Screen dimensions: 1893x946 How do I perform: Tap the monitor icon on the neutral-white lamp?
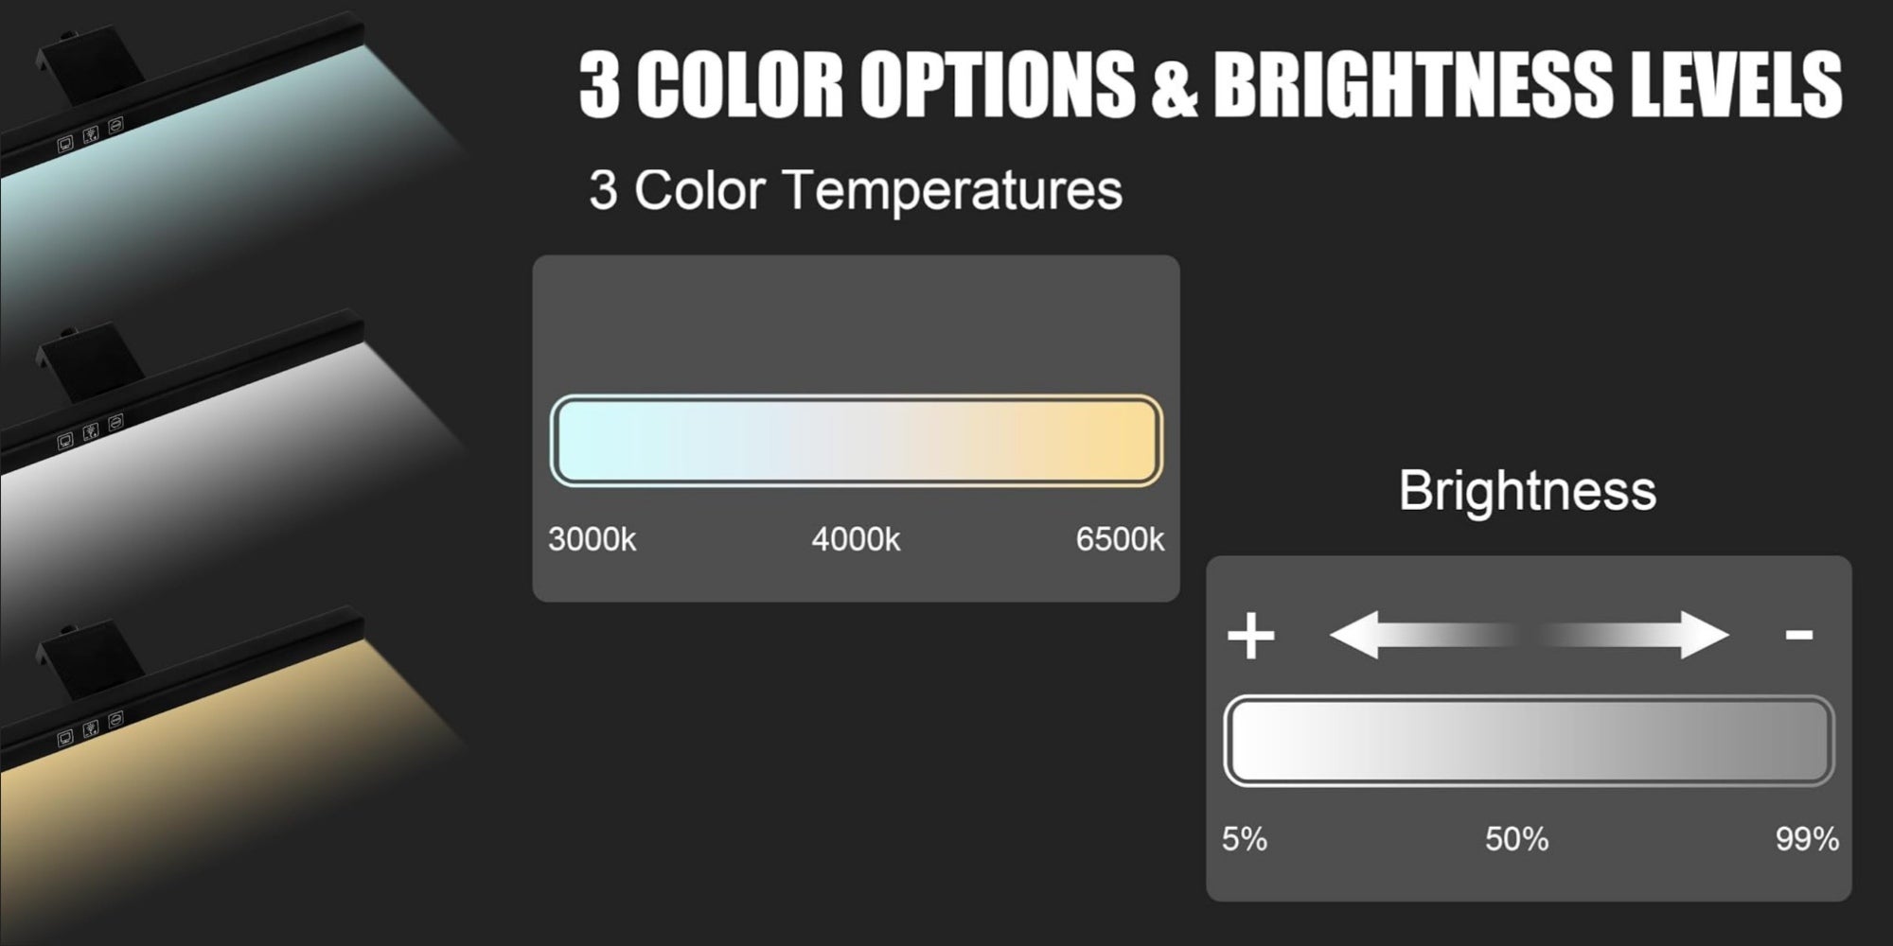[x=65, y=440]
